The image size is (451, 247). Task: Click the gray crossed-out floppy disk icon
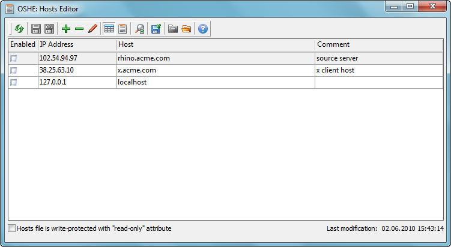click(x=49, y=29)
